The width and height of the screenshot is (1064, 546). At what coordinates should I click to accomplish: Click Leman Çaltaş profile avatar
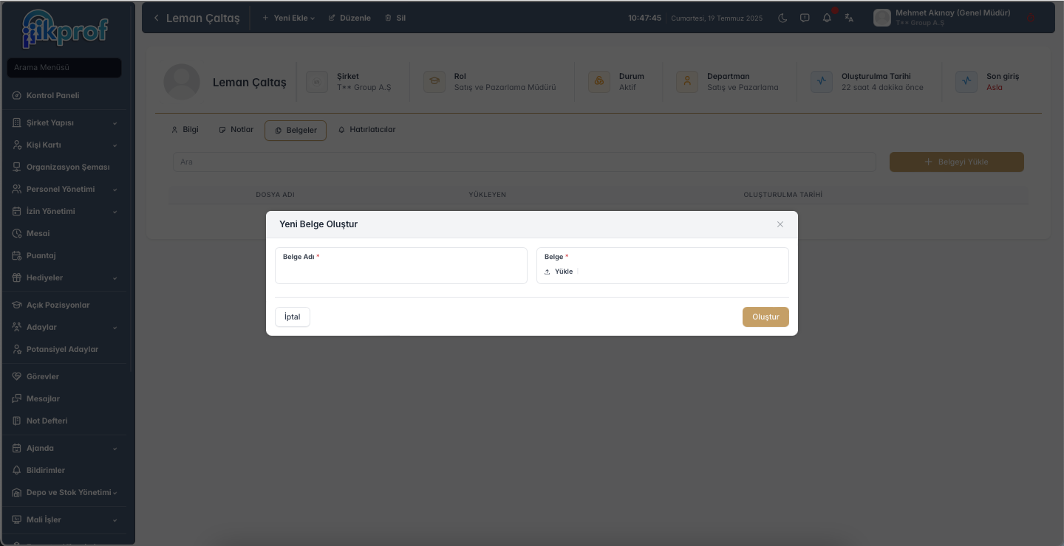[x=182, y=82]
